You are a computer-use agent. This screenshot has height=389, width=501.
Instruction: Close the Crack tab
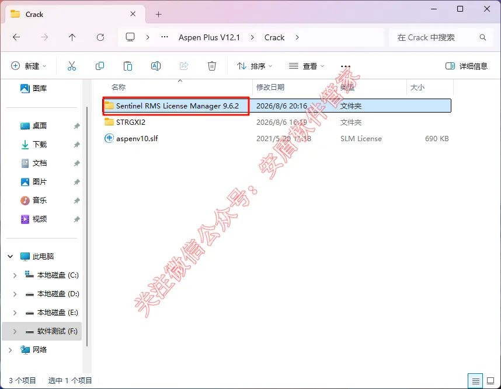(133, 14)
